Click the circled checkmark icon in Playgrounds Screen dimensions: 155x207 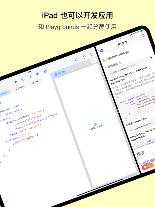pyautogui.click(x=77, y=60)
